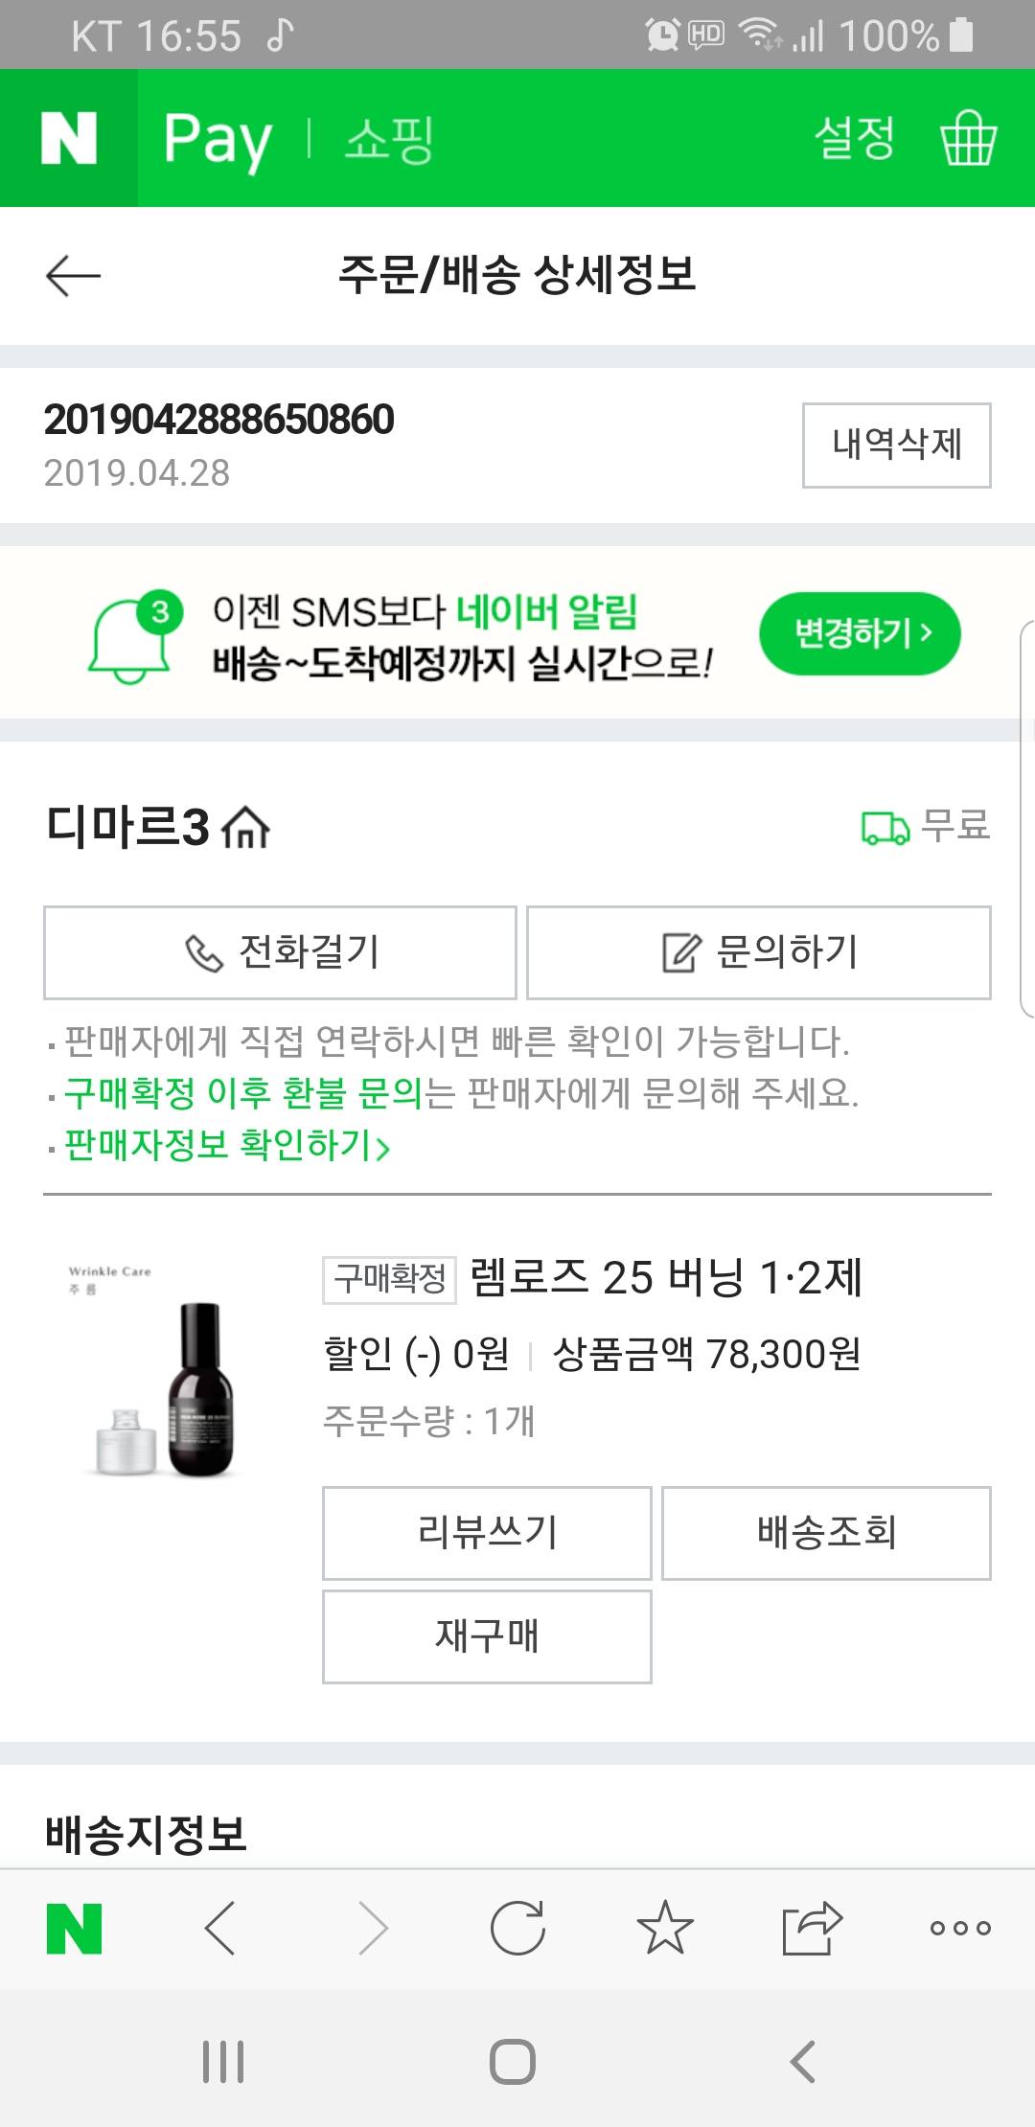Open 설정 in the header
1035x2127 pixels.
854,139
